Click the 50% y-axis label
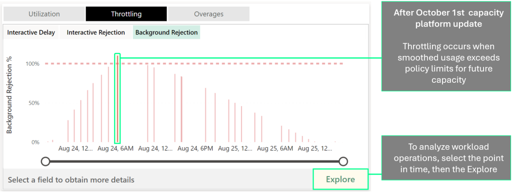Screen dimensions: 512x193 (x=32, y=103)
